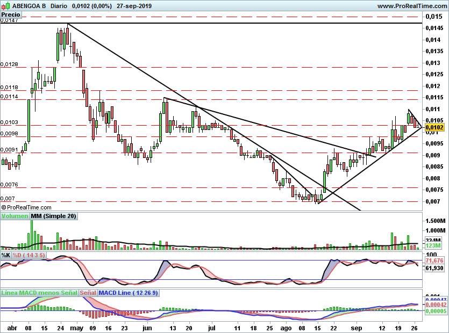
Task: Click the Señal MACD label
Action: pos(88,293)
